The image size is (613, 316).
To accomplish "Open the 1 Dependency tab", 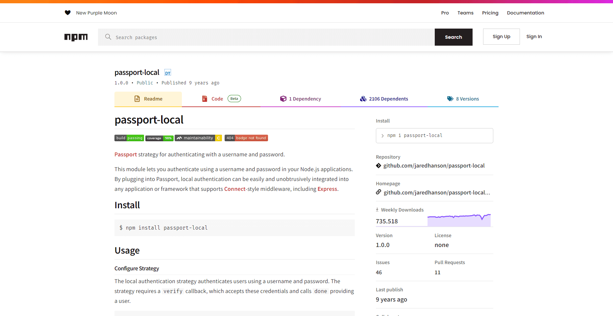I will point(300,99).
